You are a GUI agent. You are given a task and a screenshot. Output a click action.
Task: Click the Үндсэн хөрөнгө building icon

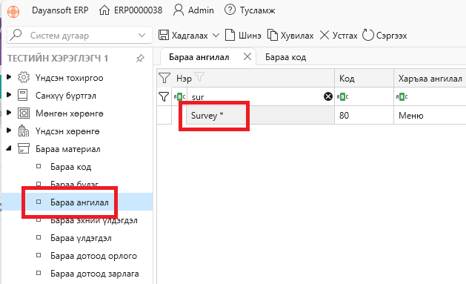pyautogui.click(x=24, y=131)
